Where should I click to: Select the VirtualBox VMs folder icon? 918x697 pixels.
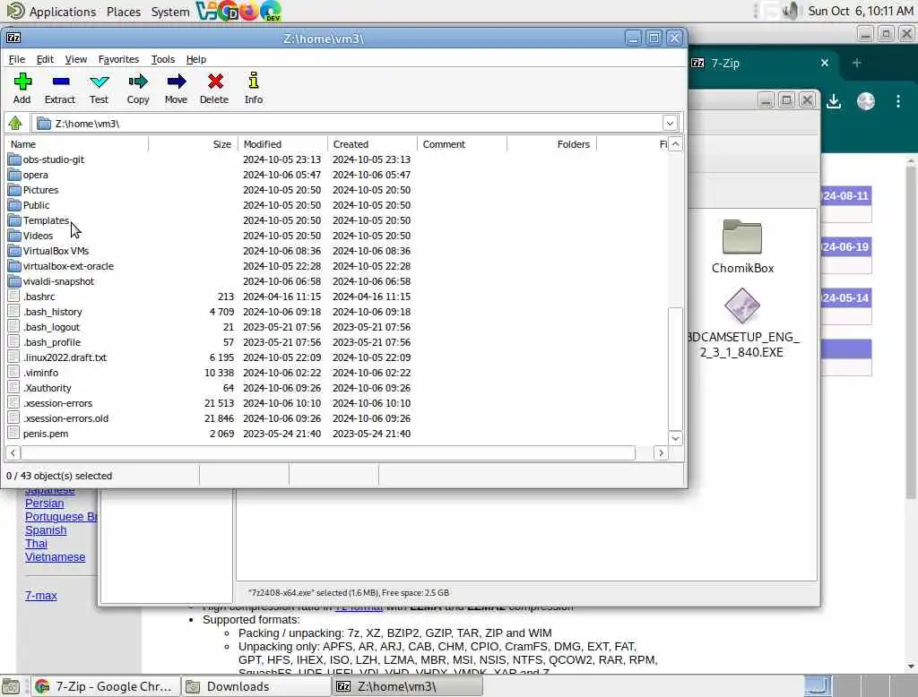[x=14, y=251]
